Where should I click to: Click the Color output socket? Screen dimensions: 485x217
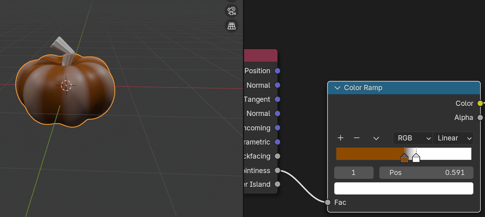tap(480, 103)
